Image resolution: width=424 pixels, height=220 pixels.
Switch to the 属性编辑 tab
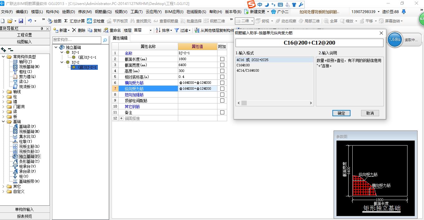click(x=120, y=38)
